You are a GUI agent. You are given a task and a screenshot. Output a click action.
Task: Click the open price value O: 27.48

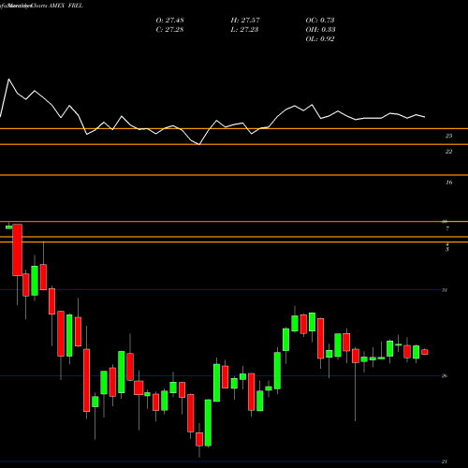tap(169, 21)
